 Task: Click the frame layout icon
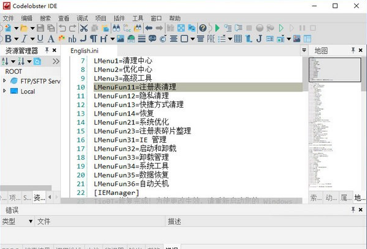click(x=307, y=39)
